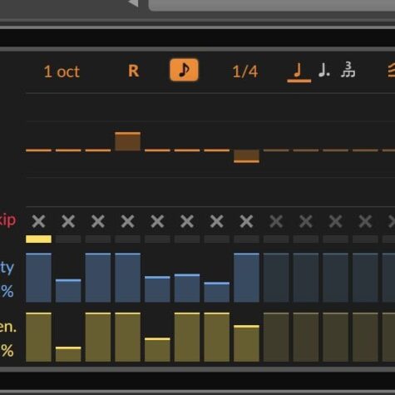Click the highlighted yellow step 1 position indicator
The width and height of the screenshot is (395, 395).
pyautogui.click(x=38, y=239)
